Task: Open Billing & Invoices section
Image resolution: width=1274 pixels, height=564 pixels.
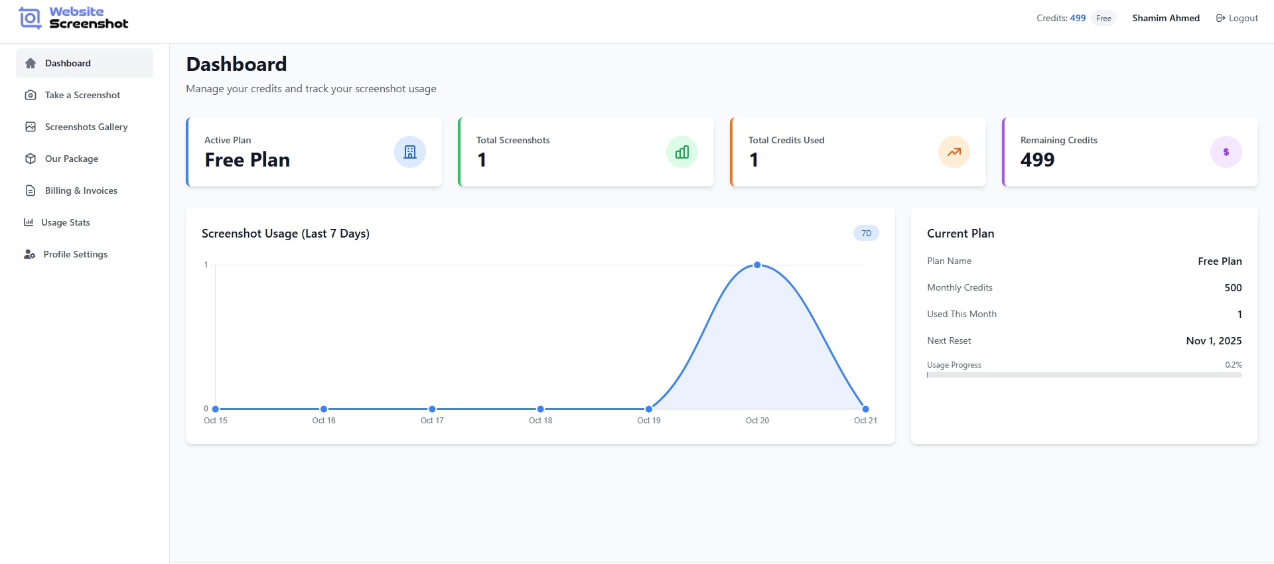Action: coord(81,190)
